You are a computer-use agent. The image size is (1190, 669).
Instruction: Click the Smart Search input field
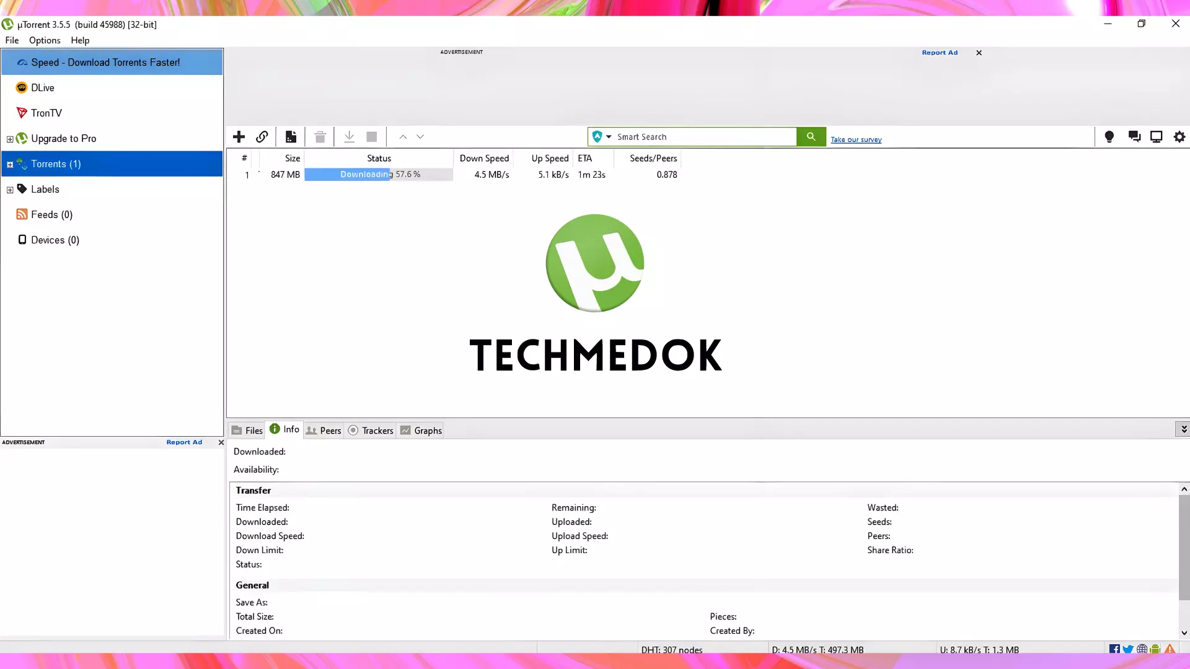point(705,137)
